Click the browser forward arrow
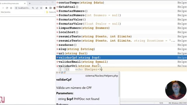The width and height of the screenshot is (187, 105). click(3, 8)
